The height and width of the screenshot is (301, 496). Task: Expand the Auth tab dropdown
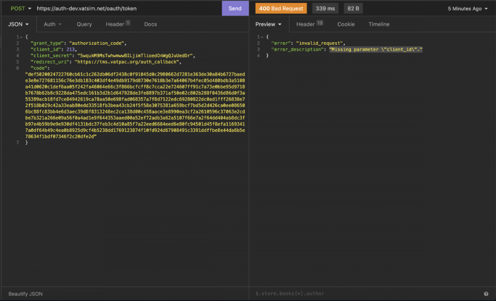click(53, 24)
